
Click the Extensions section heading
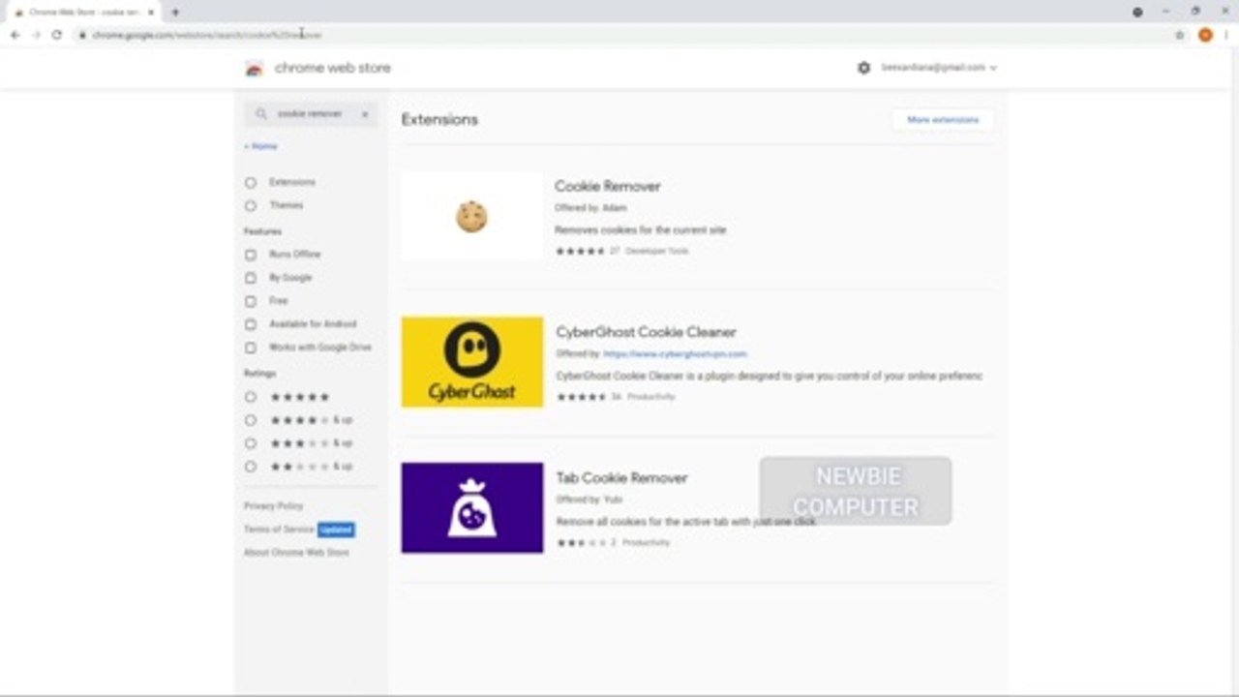coord(439,120)
